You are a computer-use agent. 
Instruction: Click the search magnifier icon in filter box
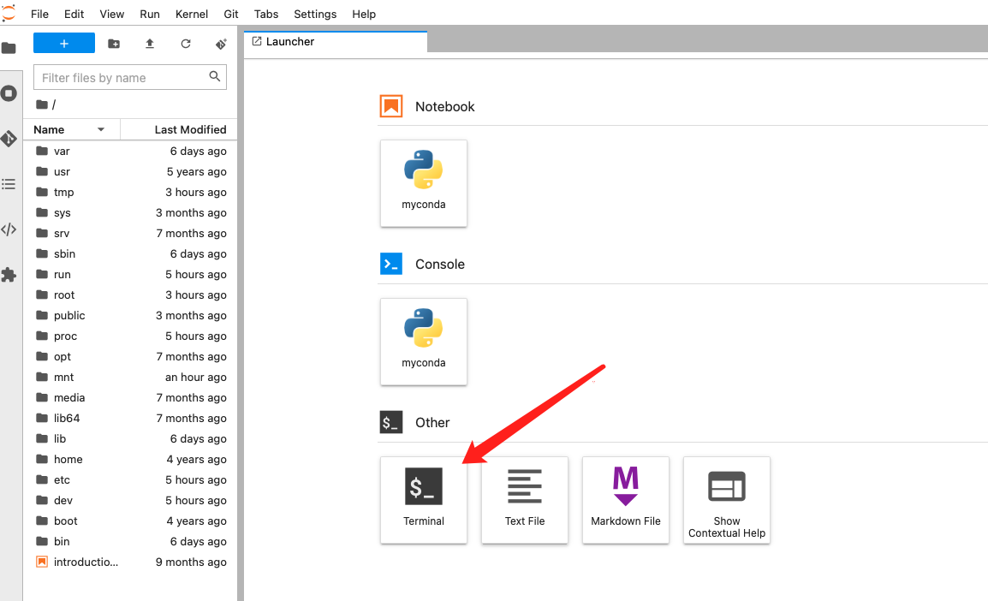[215, 76]
